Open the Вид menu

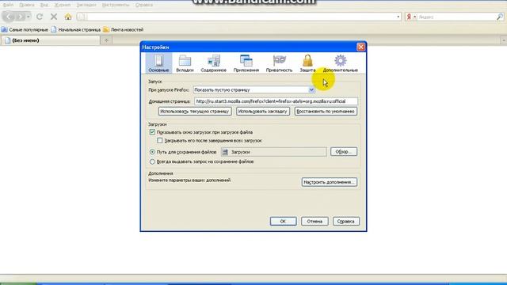point(44,5)
